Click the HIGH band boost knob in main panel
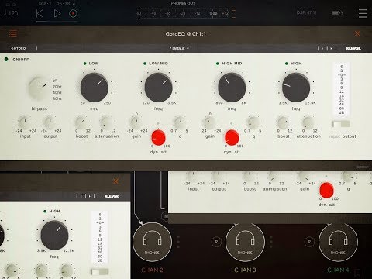Viewport: 372px width, 279px height. point(284,122)
